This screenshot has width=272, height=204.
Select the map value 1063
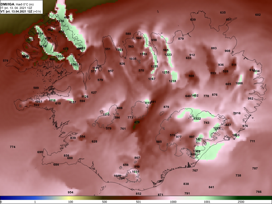coord(236,135)
